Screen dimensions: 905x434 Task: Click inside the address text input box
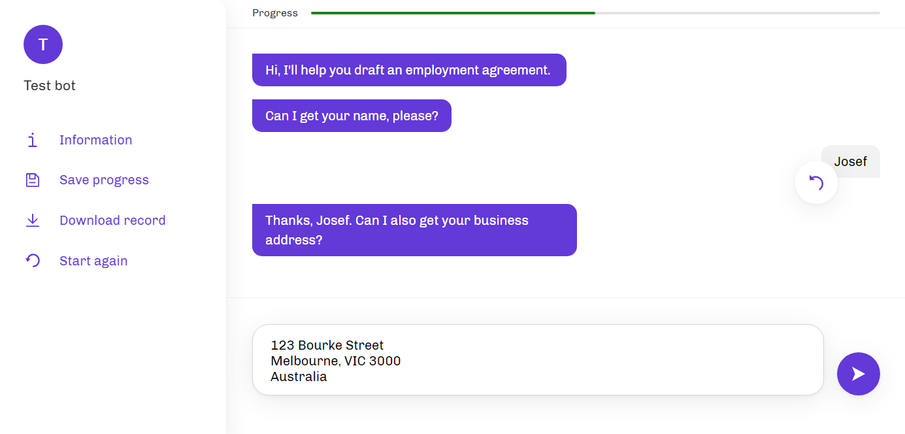pyautogui.click(x=538, y=360)
